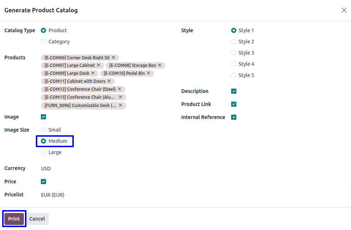Remove Conference Chair (Steel) tag

(119, 89)
